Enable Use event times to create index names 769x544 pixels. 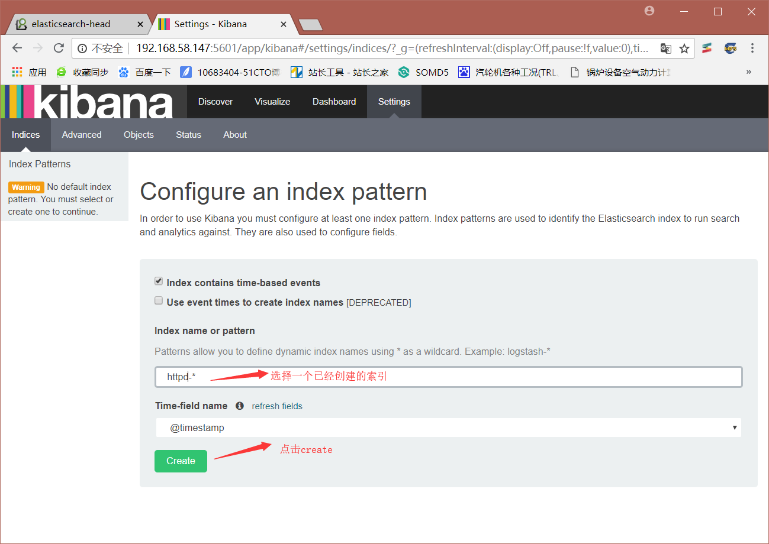click(159, 300)
